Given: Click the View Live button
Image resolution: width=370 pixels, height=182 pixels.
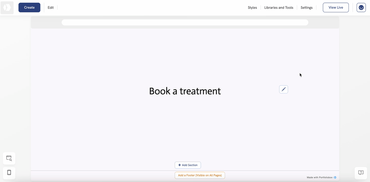Looking at the screenshot, I should point(335,8).
